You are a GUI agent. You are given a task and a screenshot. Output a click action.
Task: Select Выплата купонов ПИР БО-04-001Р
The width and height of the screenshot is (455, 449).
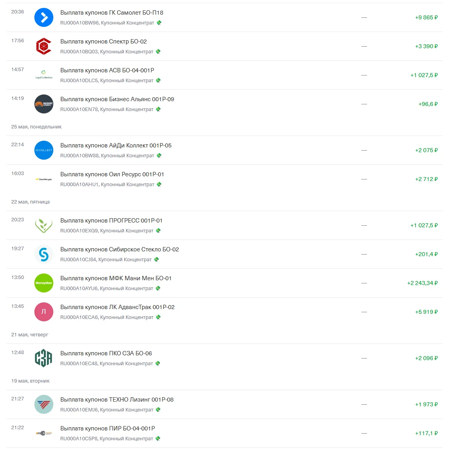point(108,428)
